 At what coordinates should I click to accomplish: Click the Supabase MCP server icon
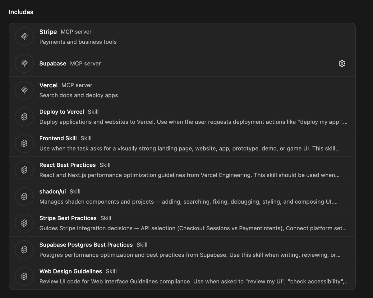tap(24, 63)
